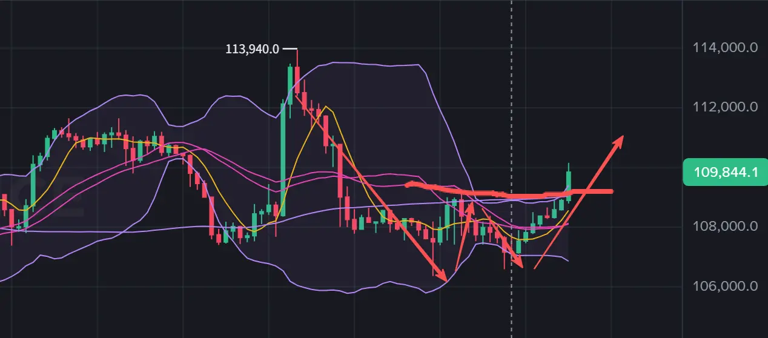Click the 108,000.0 price axis label
Screen dimensions: 768x338
(726, 227)
